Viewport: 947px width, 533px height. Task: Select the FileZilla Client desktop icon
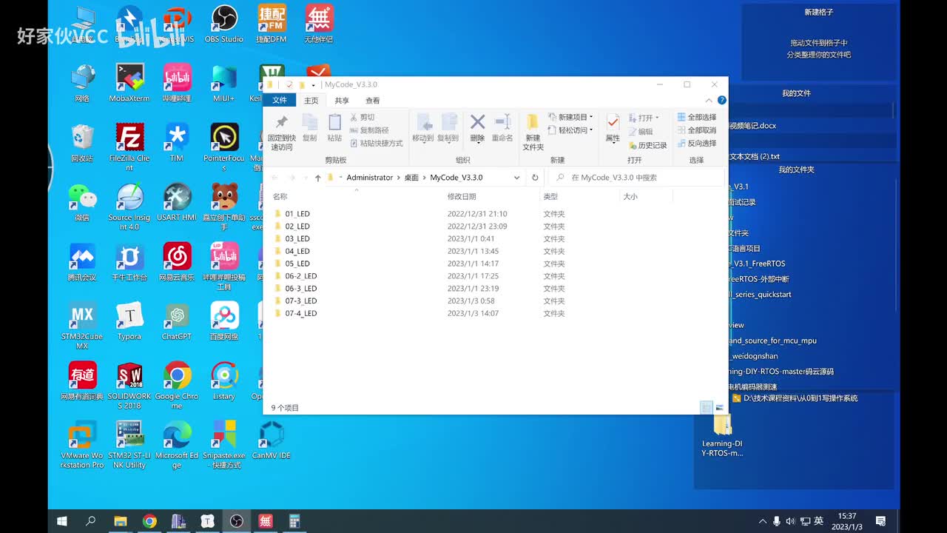[x=129, y=147]
